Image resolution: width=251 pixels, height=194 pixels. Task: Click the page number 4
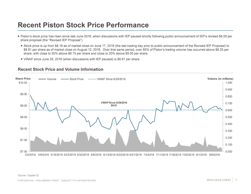[x=236, y=180]
